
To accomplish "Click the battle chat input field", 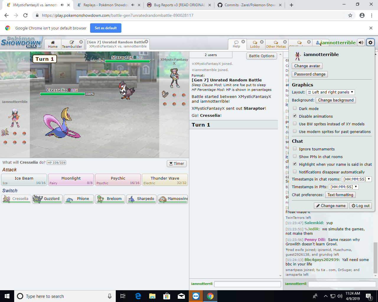I will pyautogui.click(x=247, y=284).
